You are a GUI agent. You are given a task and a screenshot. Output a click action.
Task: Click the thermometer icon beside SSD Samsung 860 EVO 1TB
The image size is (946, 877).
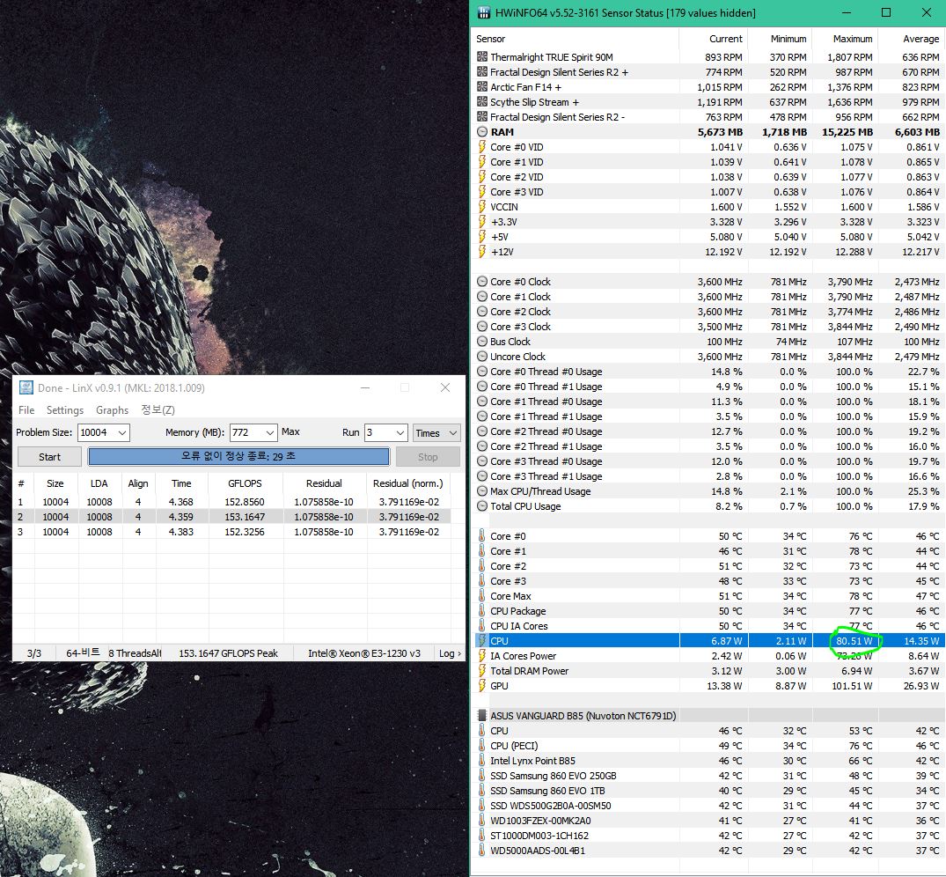[482, 791]
